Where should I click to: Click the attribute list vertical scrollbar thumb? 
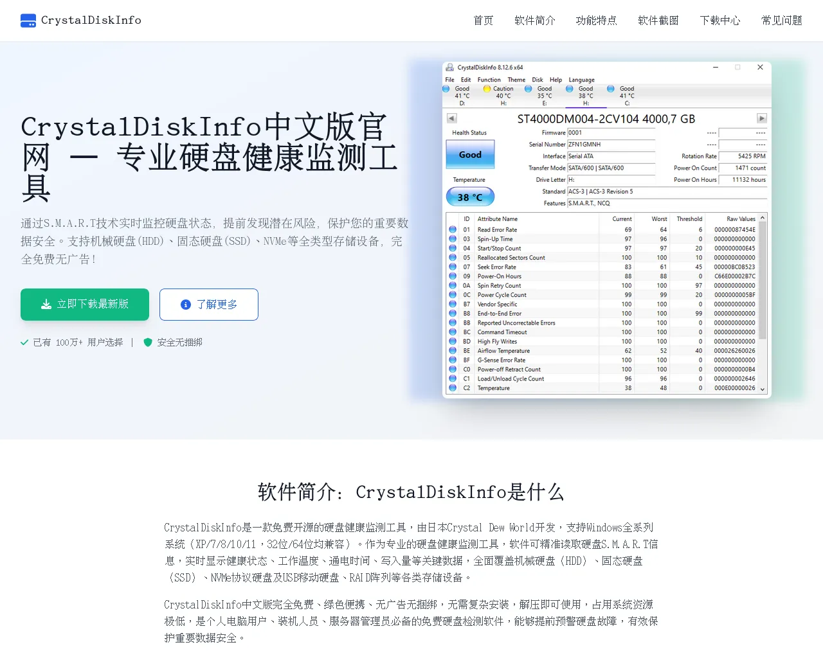763,280
